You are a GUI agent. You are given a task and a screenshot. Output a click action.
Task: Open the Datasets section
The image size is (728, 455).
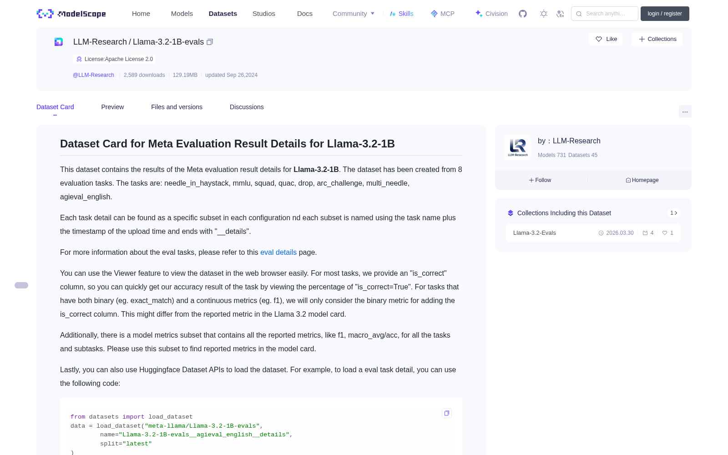point(223,14)
